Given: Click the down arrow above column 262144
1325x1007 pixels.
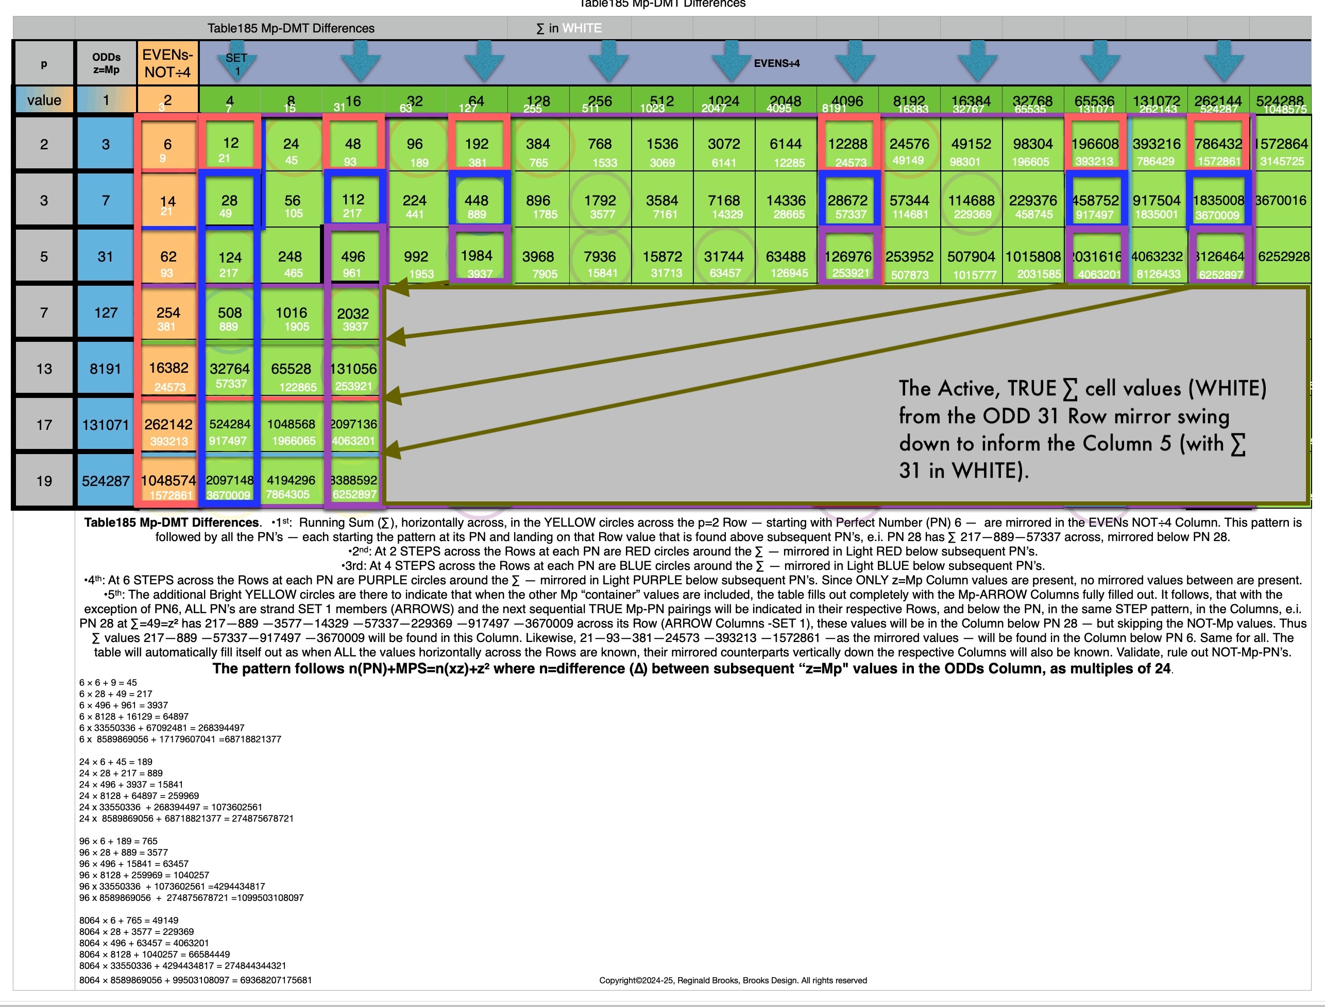Looking at the screenshot, I should click(x=1224, y=62).
